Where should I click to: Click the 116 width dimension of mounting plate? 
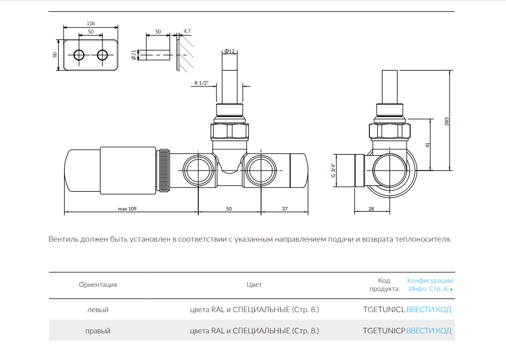pos(91,24)
